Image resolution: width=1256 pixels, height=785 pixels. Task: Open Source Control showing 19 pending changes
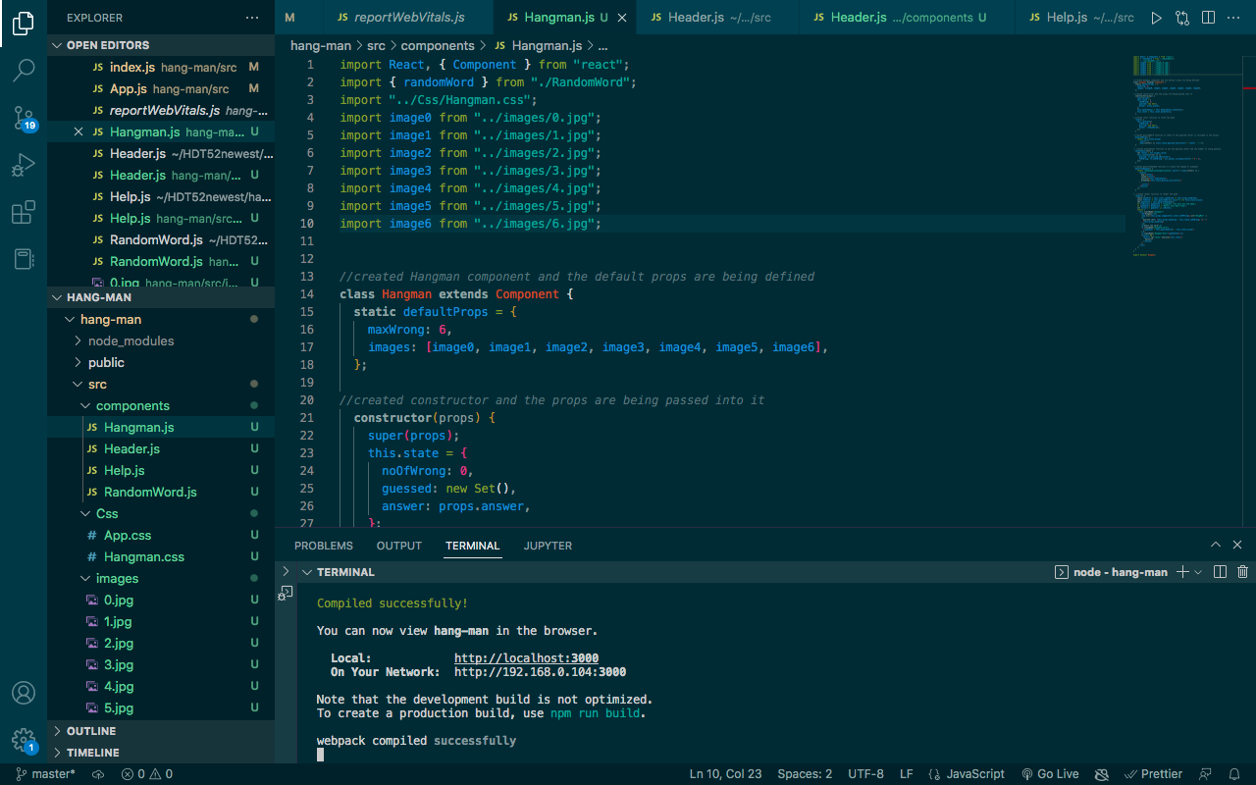click(x=24, y=117)
